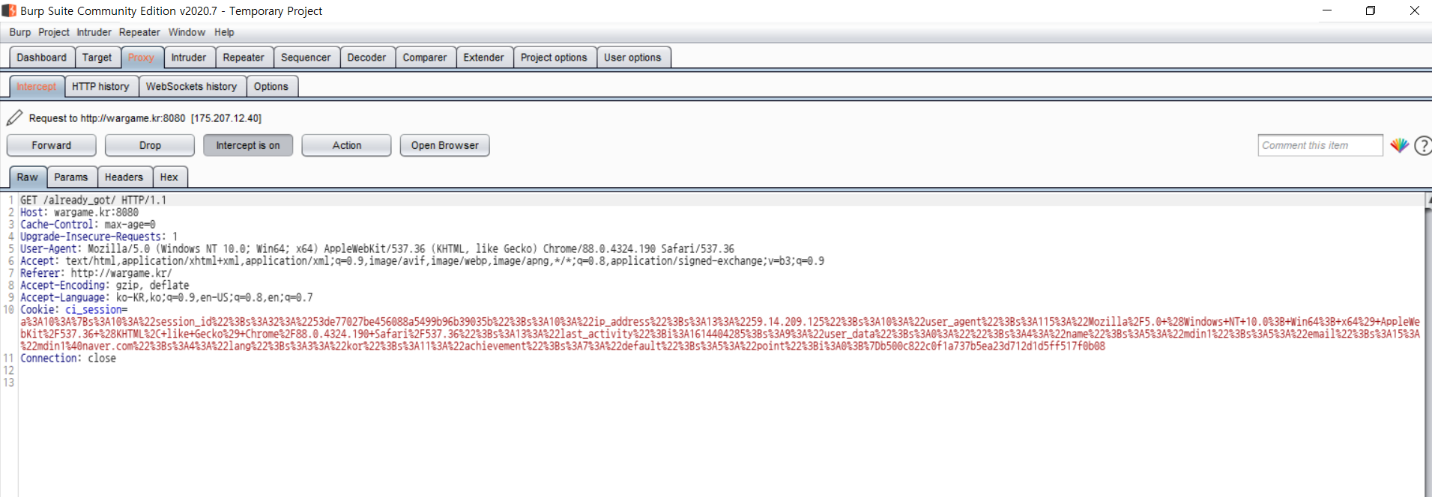This screenshot has height=497, width=1432.
Task: Open the Sequencer tab
Action: pos(306,58)
